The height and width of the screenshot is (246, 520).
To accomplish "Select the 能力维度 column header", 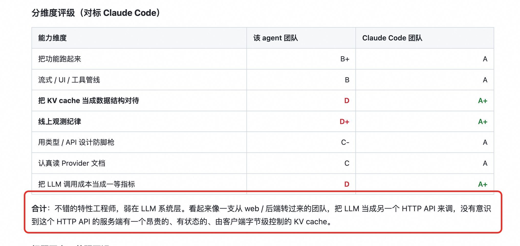I will click(x=52, y=38).
